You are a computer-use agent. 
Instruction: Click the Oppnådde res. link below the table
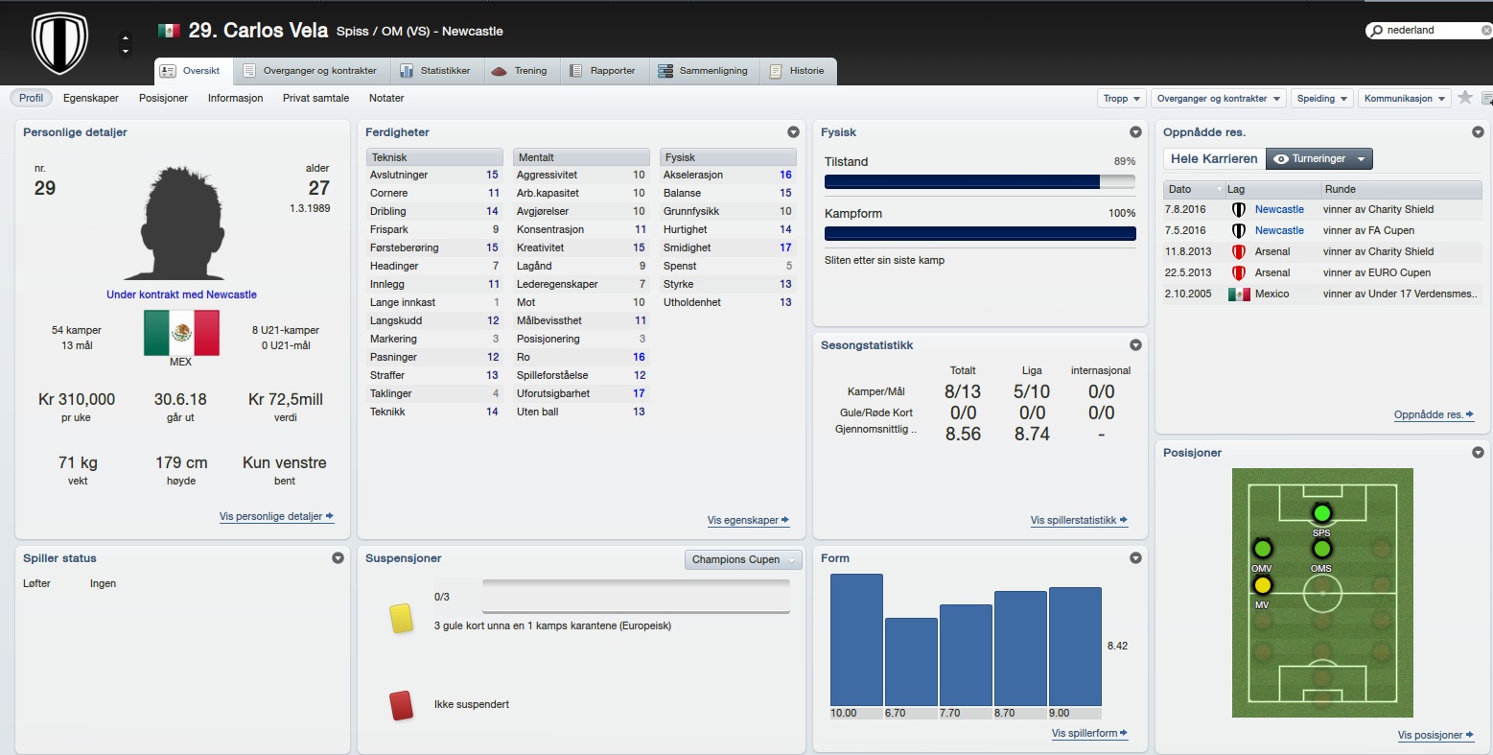(x=1434, y=414)
